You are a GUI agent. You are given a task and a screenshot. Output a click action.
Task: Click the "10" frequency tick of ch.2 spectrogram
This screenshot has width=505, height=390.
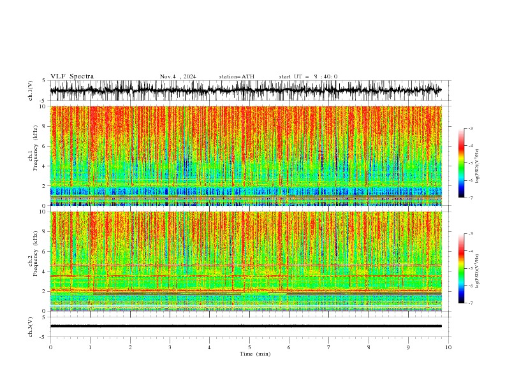tap(43, 212)
